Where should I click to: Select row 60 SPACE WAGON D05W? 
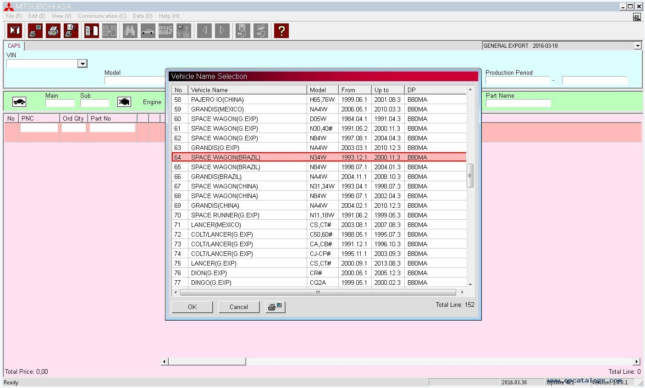pos(319,119)
